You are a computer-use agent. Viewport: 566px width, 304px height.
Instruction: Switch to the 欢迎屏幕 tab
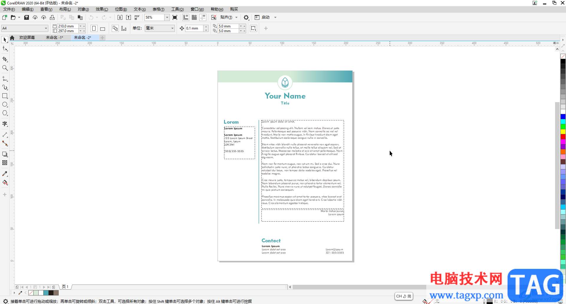point(27,38)
